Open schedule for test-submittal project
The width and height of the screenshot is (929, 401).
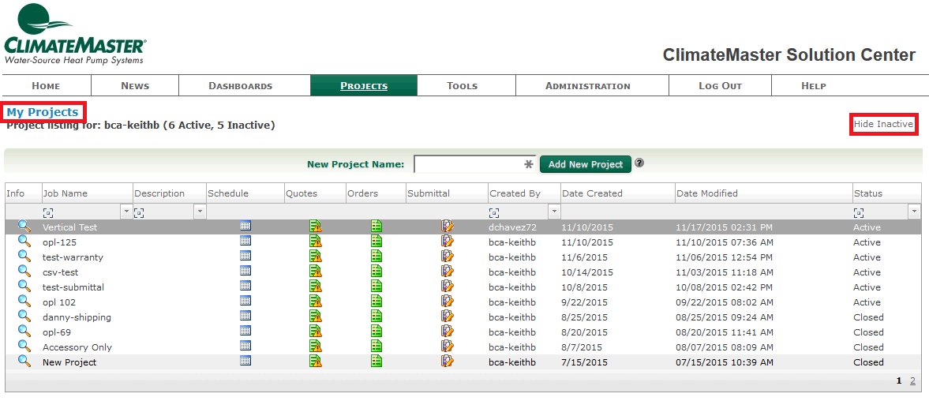click(245, 286)
